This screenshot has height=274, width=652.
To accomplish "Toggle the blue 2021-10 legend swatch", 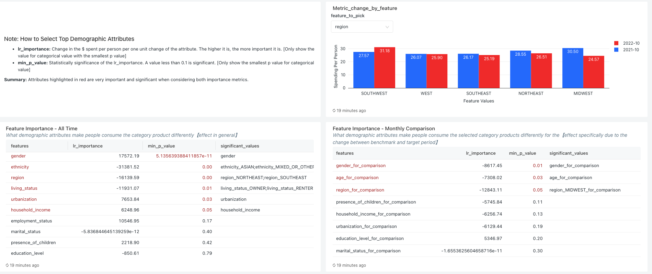I will (616, 50).
